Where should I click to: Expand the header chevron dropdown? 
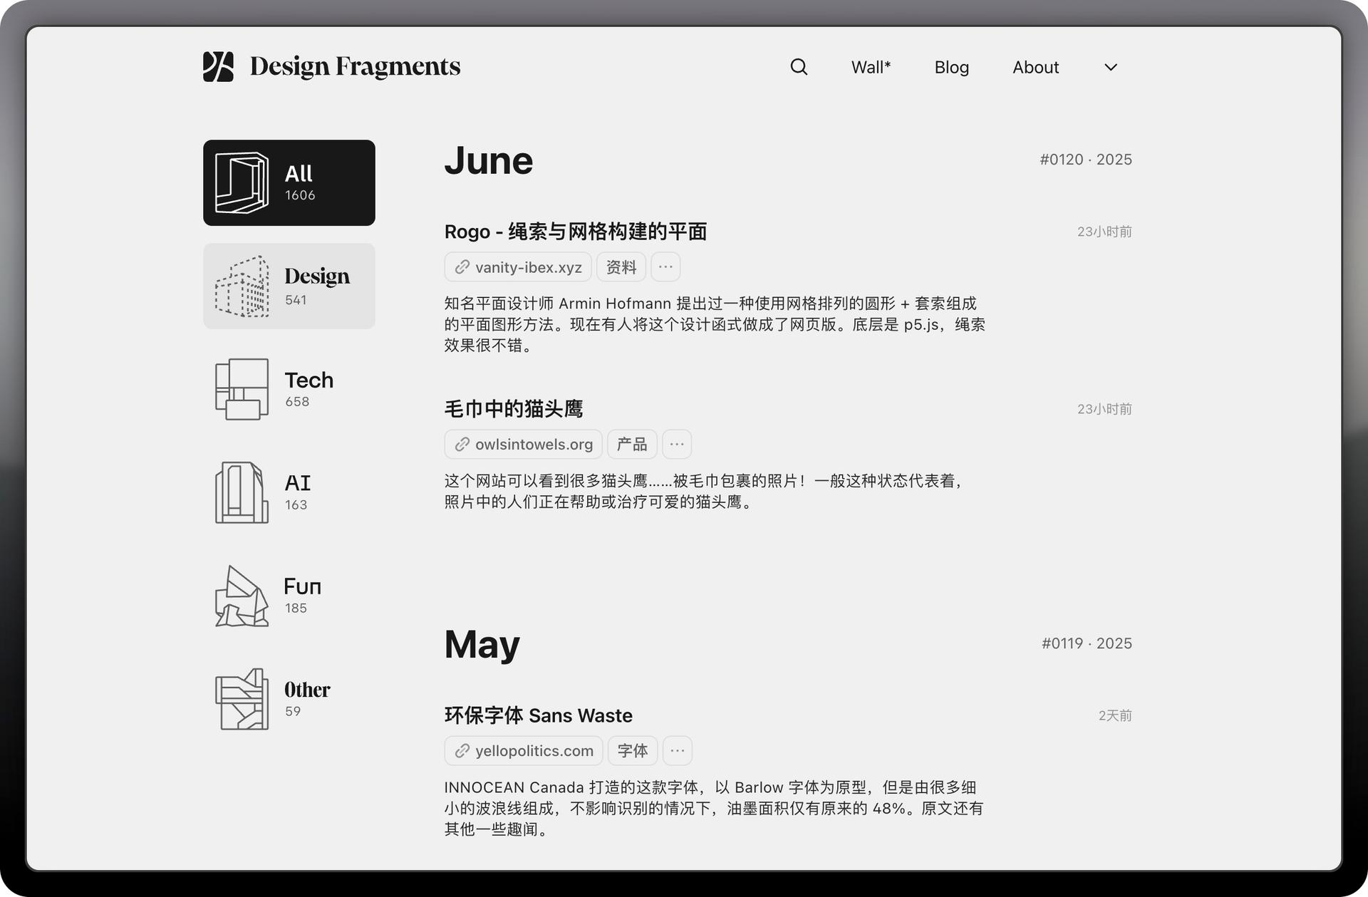coord(1110,68)
